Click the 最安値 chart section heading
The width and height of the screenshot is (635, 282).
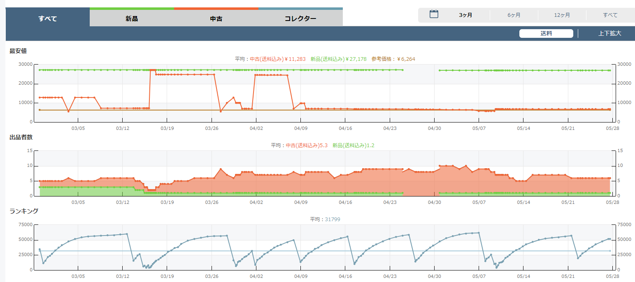tap(18, 51)
